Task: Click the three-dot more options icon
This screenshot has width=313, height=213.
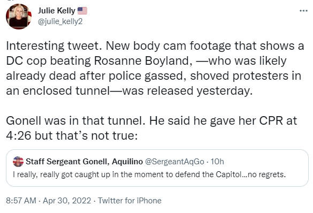Action: (x=303, y=11)
